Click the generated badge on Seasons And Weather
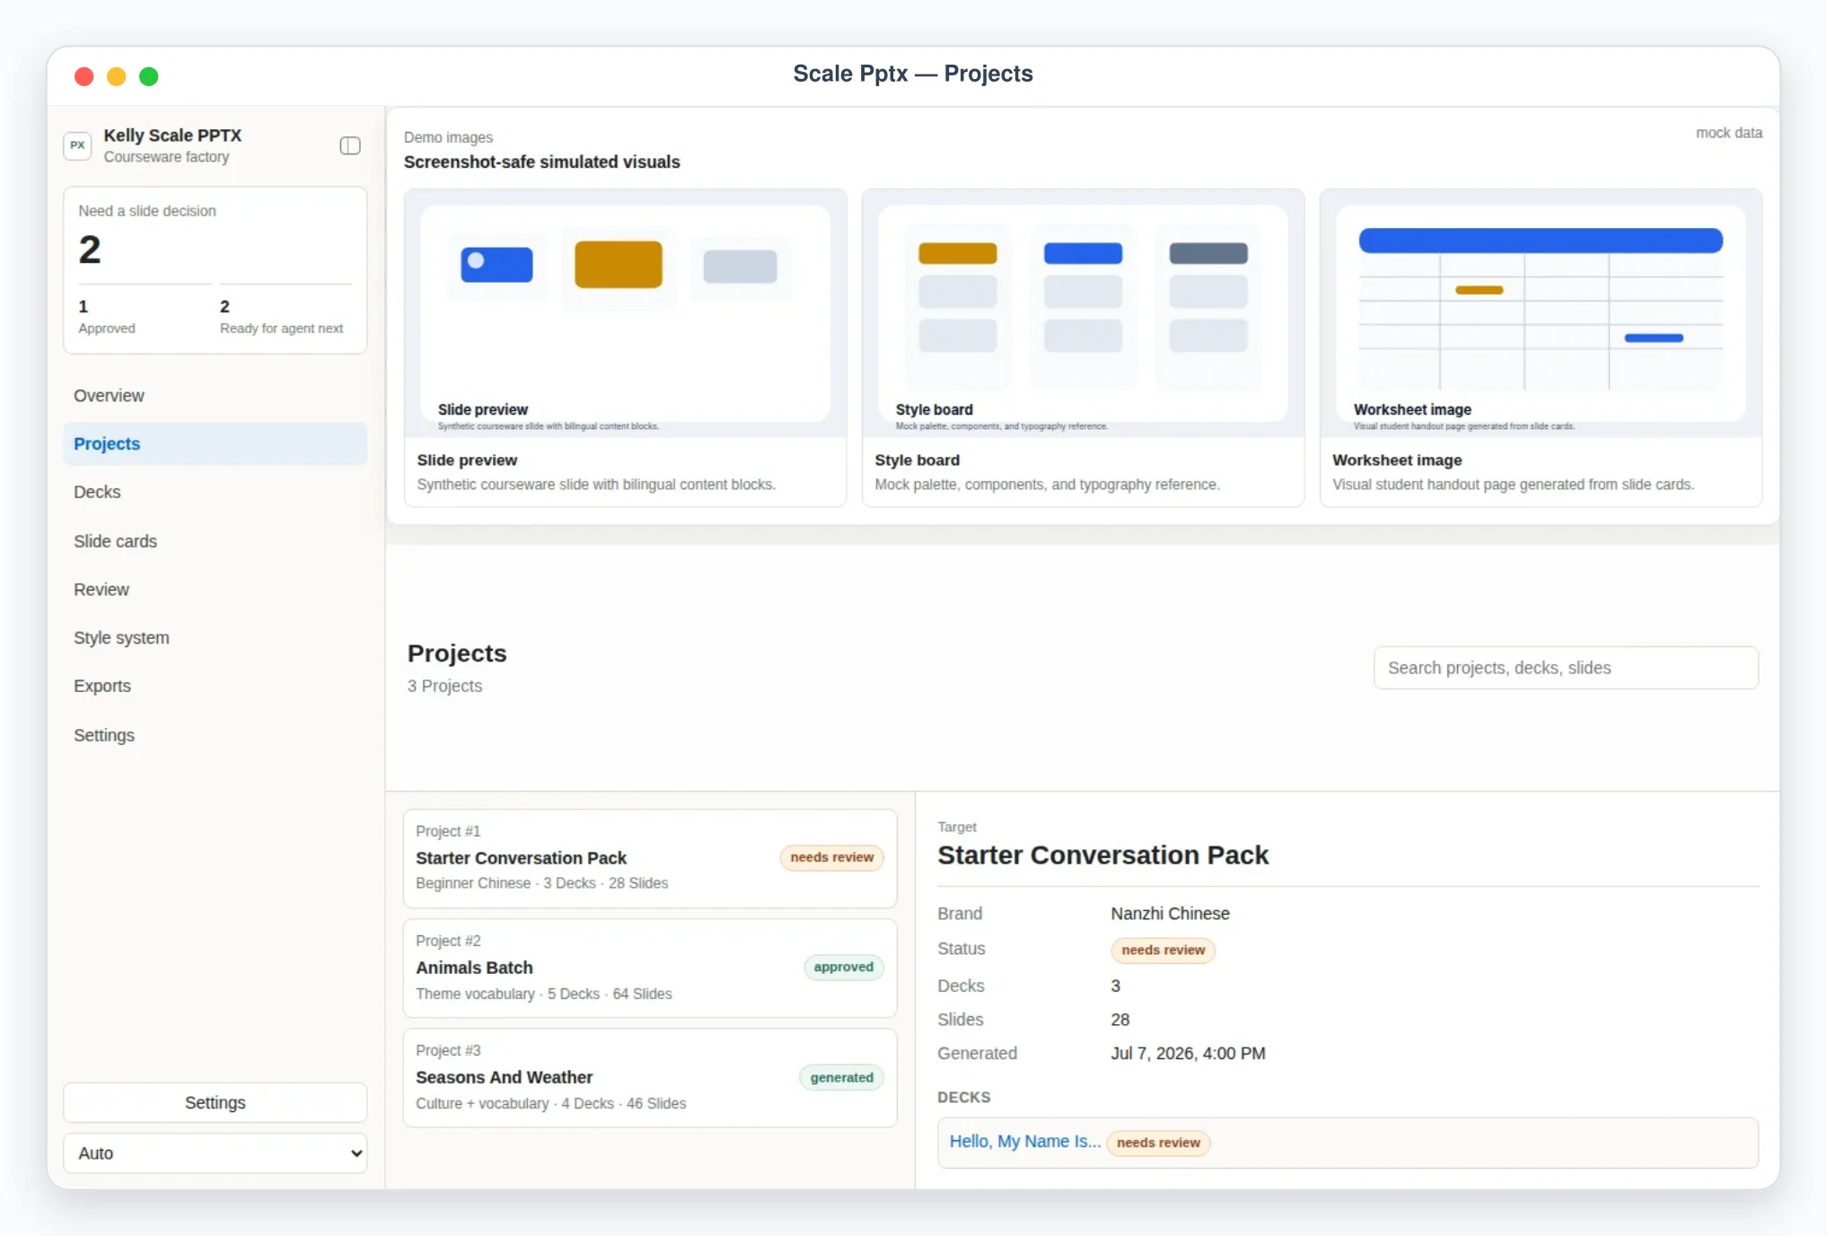Image resolution: width=1827 pixels, height=1236 pixels. pyautogui.click(x=841, y=1078)
